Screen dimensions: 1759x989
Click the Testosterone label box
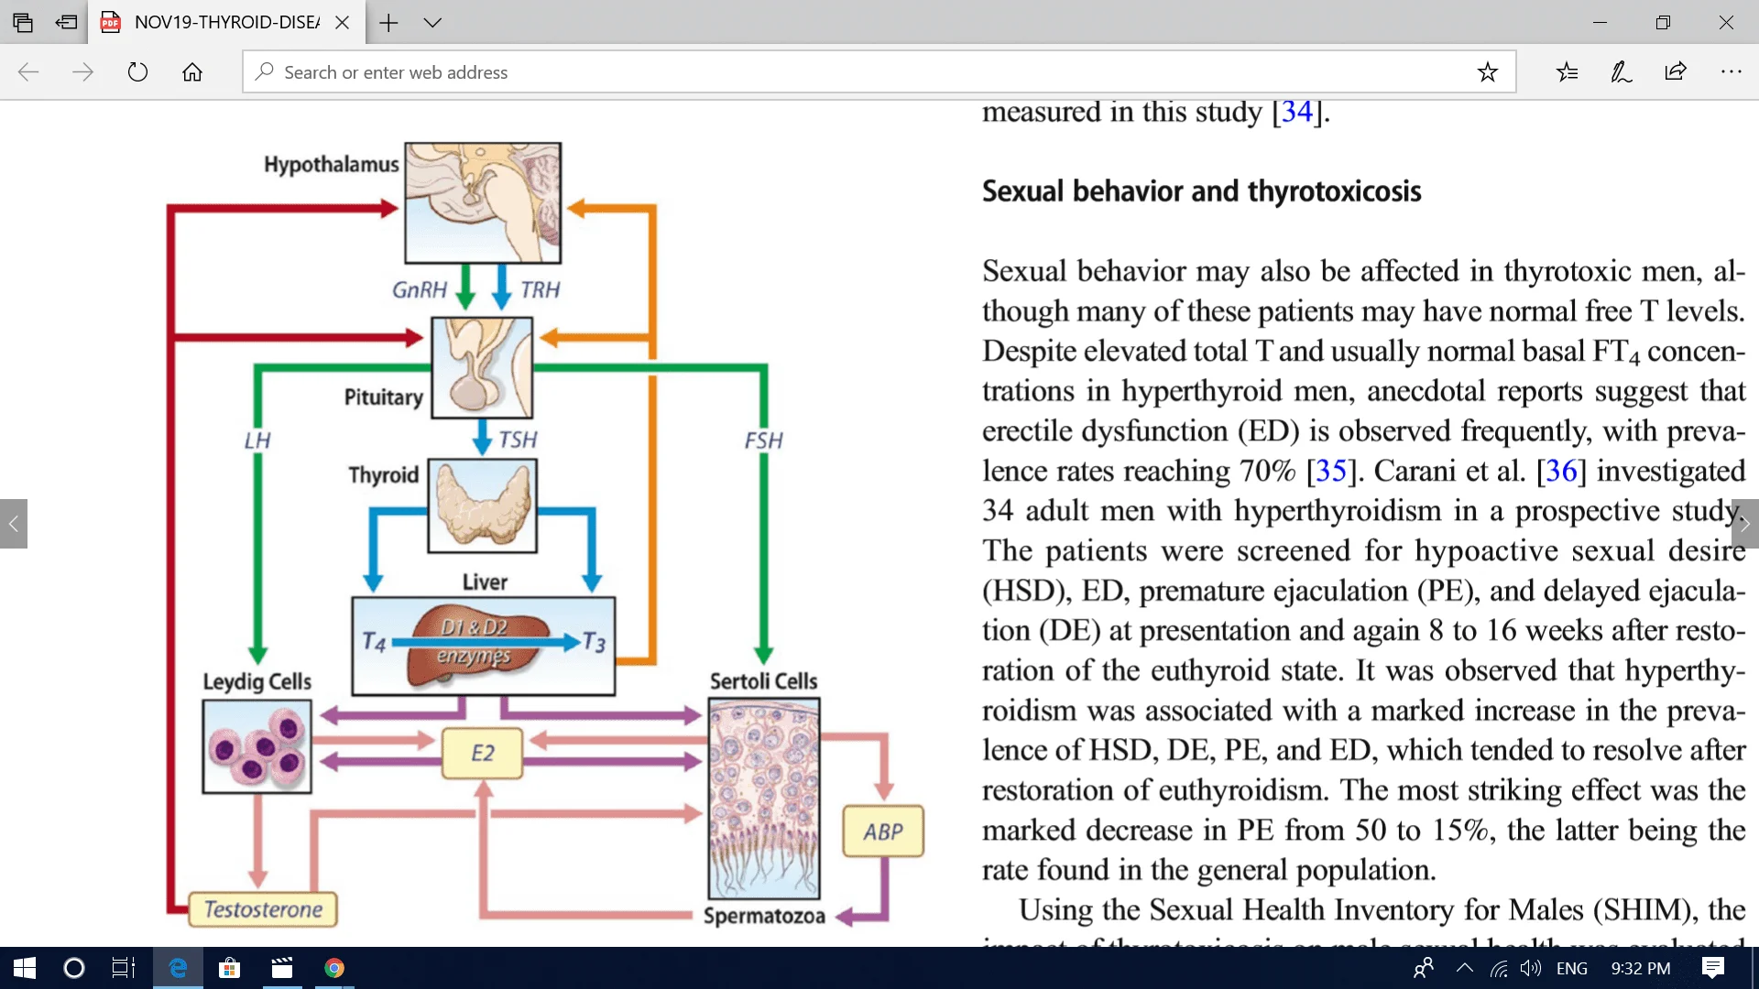tap(263, 909)
